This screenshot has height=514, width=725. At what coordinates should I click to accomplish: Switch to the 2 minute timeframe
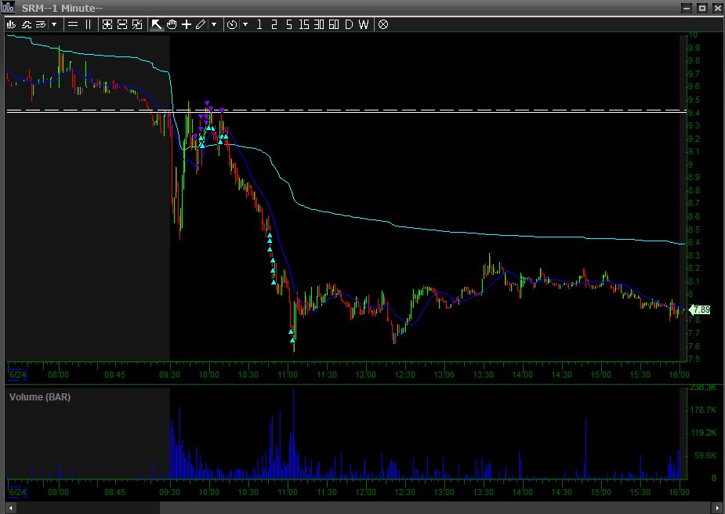274,24
